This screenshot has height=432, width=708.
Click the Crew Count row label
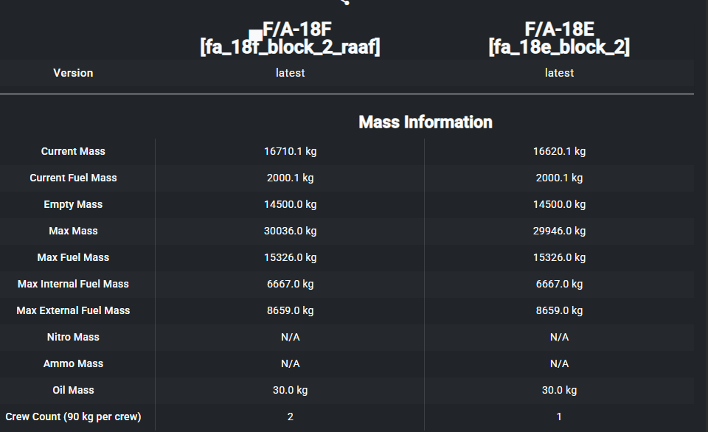click(73, 417)
